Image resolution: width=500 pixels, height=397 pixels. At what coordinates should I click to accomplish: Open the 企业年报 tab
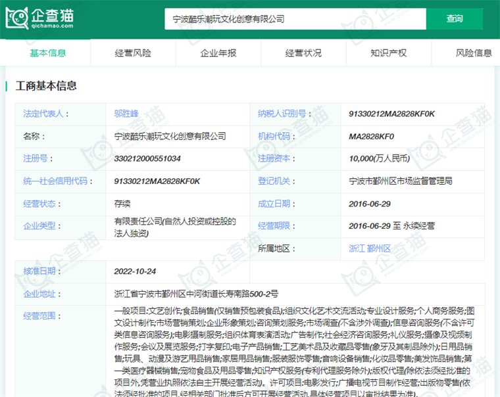(218, 53)
